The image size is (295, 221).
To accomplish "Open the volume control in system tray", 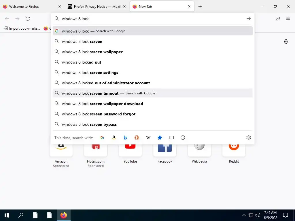I will point(258,215).
